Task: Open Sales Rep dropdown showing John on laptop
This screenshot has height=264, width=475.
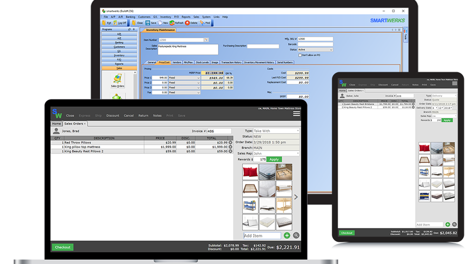Action: pos(276,154)
